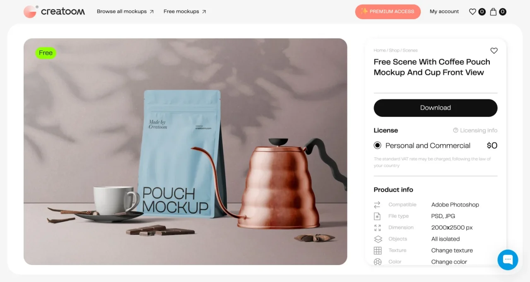Open Licensing info link

[x=475, y=130]
